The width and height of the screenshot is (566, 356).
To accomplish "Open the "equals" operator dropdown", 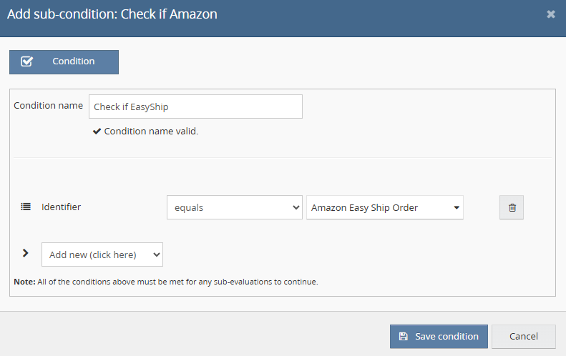I will pos(234,207).
